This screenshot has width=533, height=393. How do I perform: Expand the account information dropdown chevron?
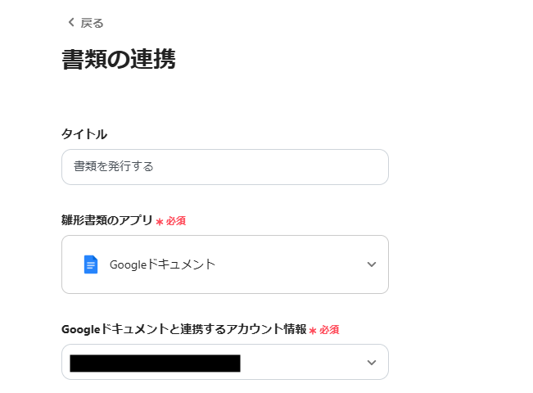[x=372, y=363]
